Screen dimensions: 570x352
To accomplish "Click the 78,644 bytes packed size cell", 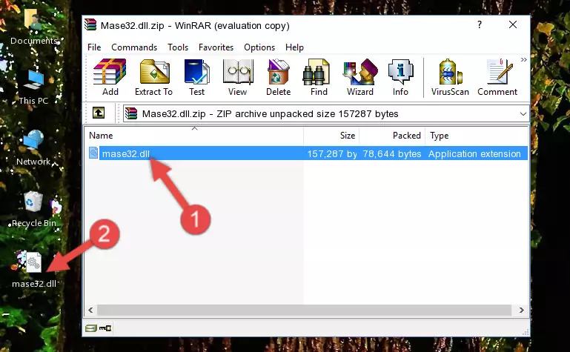I will click(392, 153).
